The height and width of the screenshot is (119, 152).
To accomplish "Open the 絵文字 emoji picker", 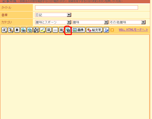I will [94, 30].
